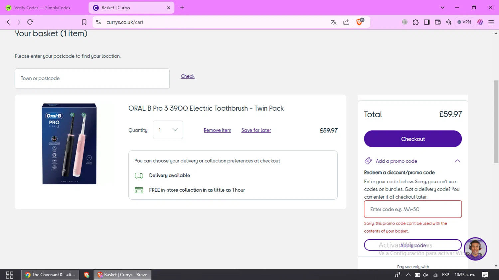Click Remove item link
This screenshot has height=280, width=499.
click(x=218, y=130)
